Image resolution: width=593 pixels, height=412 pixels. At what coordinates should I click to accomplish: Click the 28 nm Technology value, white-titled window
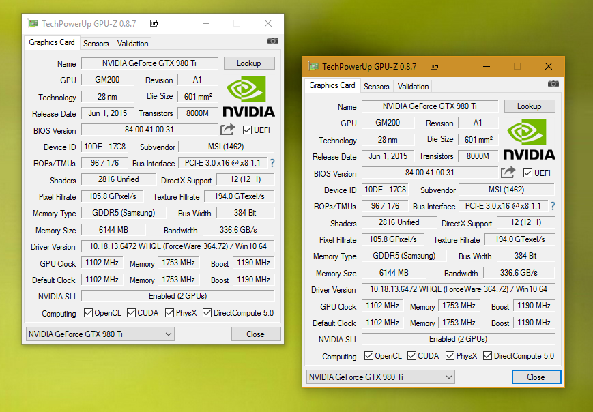click(108, 96)
